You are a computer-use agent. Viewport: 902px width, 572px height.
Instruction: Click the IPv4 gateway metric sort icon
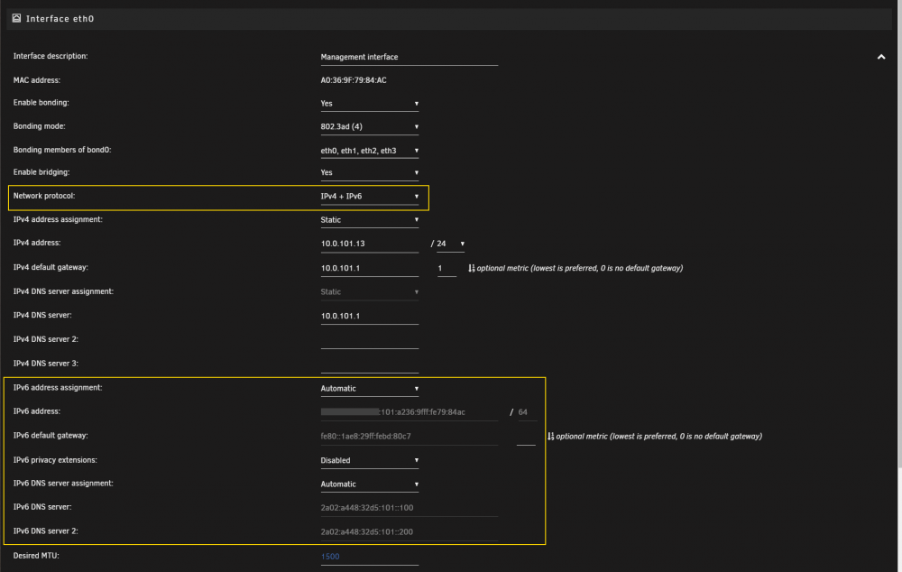(x=471, y=268)
